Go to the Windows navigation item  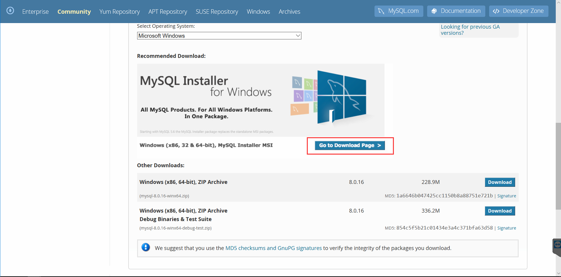(x=258, y=12)
